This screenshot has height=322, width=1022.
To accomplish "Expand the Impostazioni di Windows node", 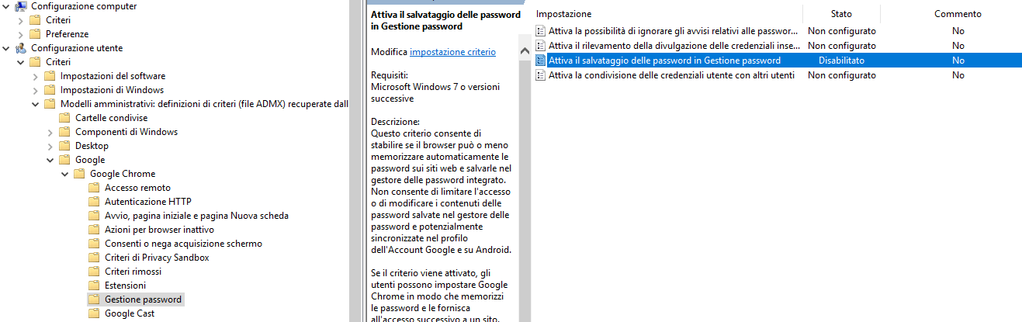I will point(36,90).
